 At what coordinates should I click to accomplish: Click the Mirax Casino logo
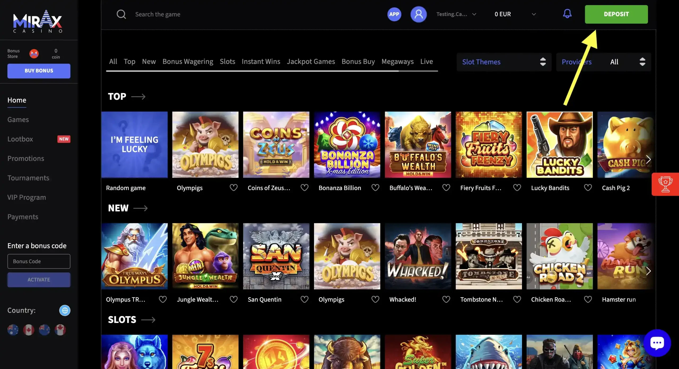click(x=37, y=21)
